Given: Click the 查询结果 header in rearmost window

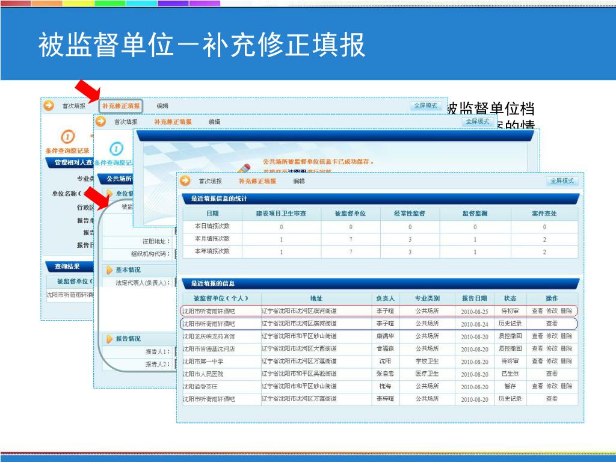Looking at the screenshot, I should coord(69,266).
